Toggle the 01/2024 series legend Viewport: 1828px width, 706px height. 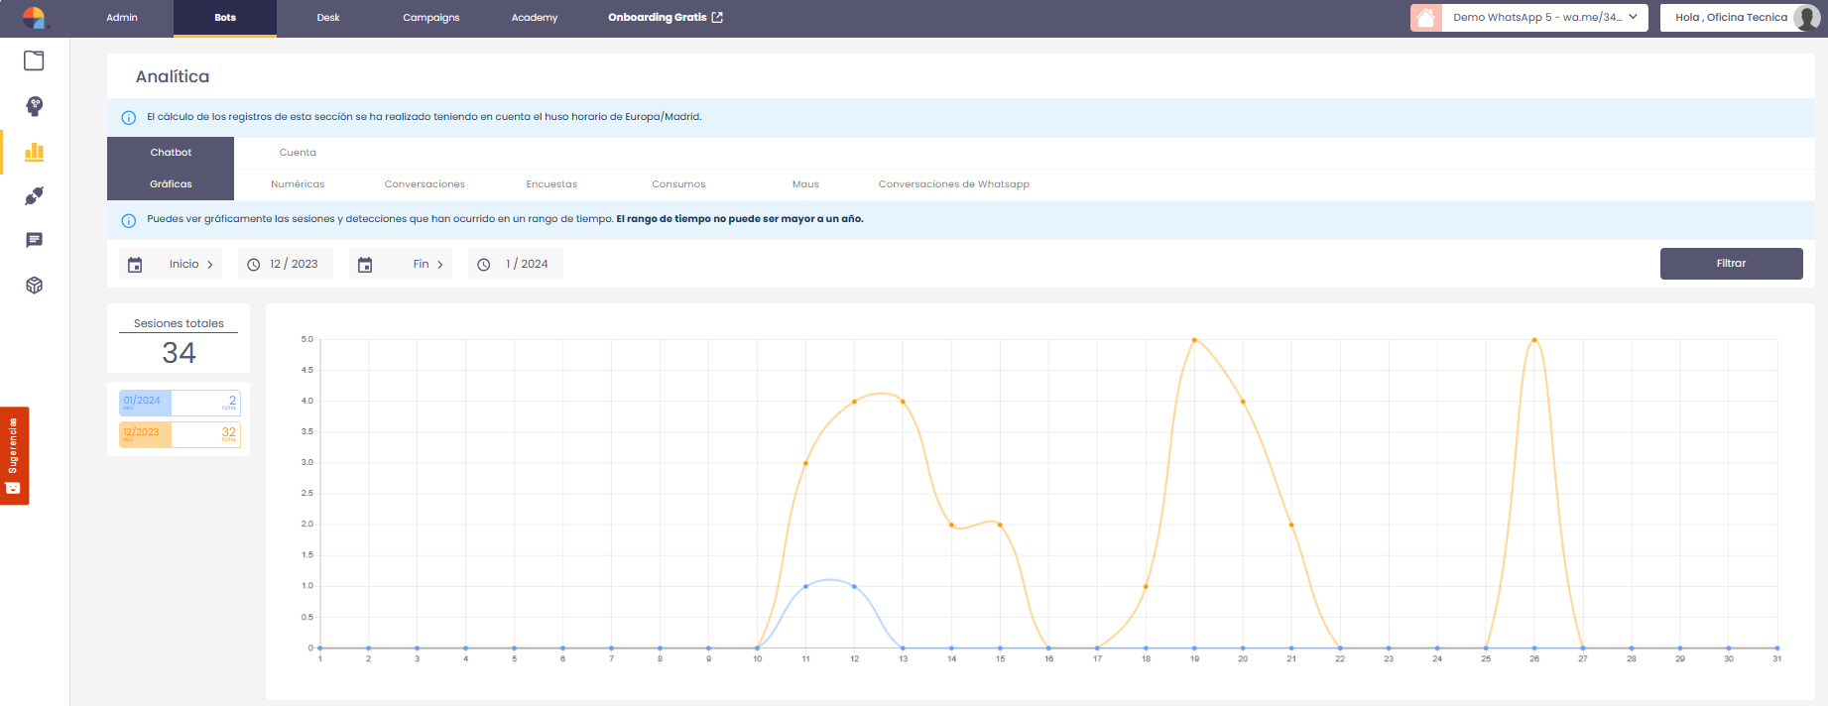[179, 403]
